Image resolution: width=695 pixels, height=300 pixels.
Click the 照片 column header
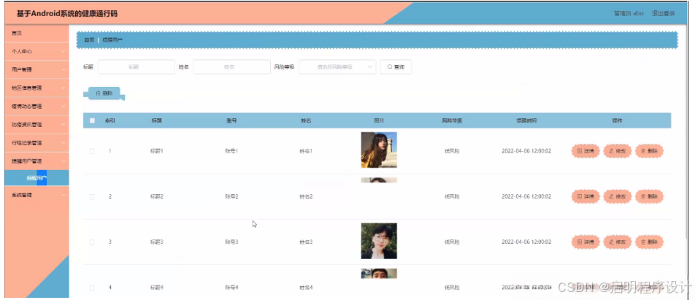pyautogui.click(x=379, y=120)
